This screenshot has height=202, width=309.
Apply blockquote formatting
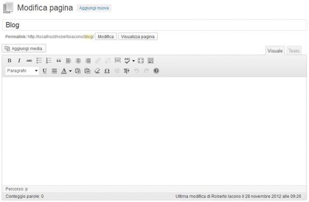coord(58,61)
